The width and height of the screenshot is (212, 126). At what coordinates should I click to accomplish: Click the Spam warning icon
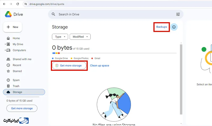point(8,80)
